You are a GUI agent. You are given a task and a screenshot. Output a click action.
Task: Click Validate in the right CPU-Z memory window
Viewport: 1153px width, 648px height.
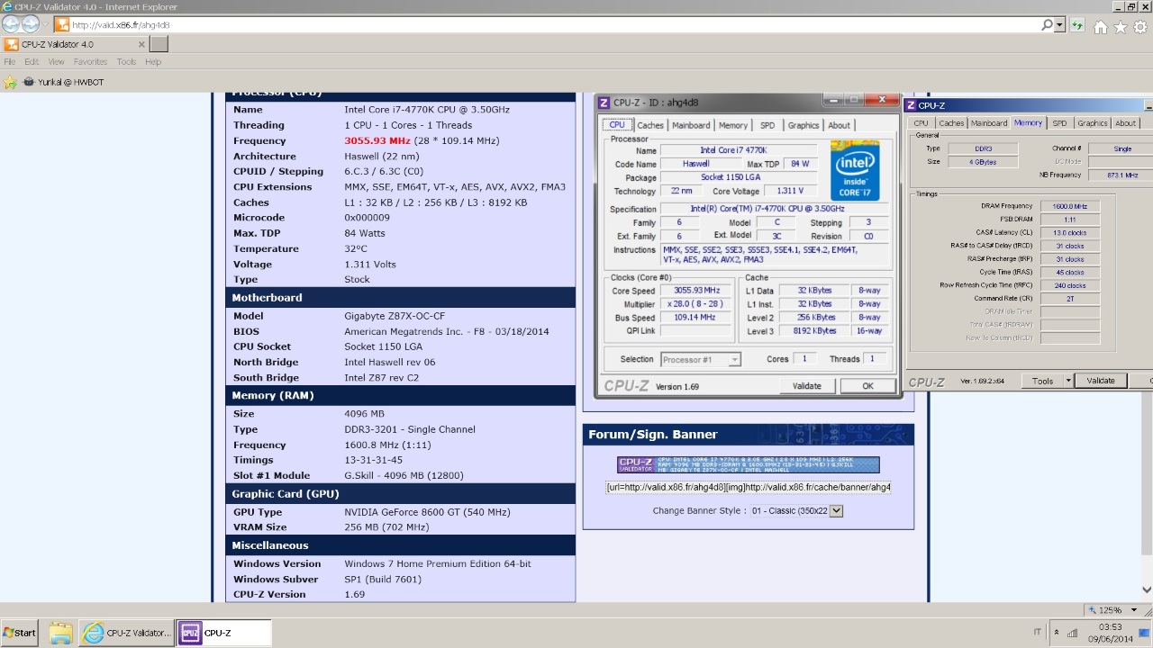pyautogui.click(x=1101, y=381)
